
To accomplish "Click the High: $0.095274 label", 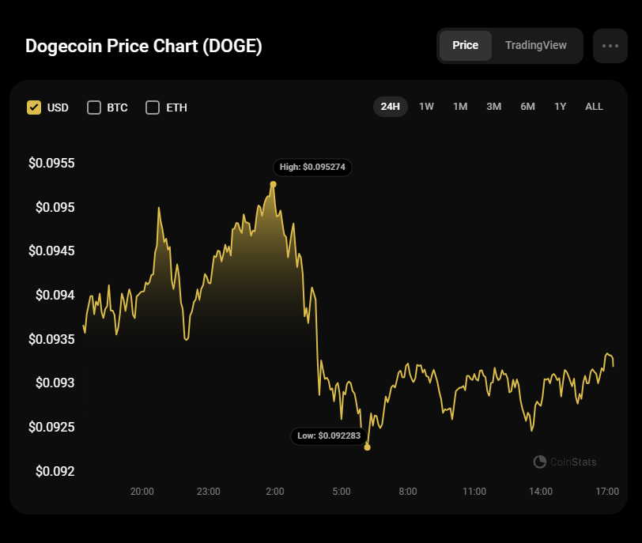I will tap(312, 168).
